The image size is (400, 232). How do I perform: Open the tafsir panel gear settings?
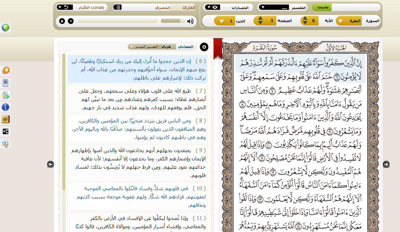tap(204, 47)
